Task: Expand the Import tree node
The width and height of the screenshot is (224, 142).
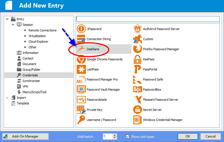Action: click(7, 98)
